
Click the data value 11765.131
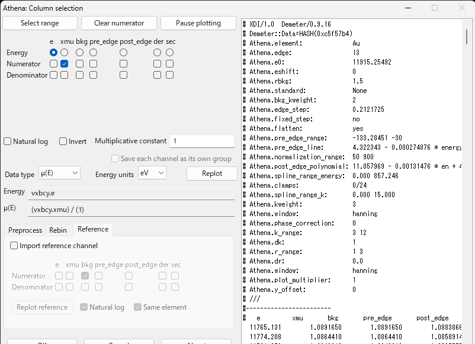pyautogui.click(x=265, y=327)
